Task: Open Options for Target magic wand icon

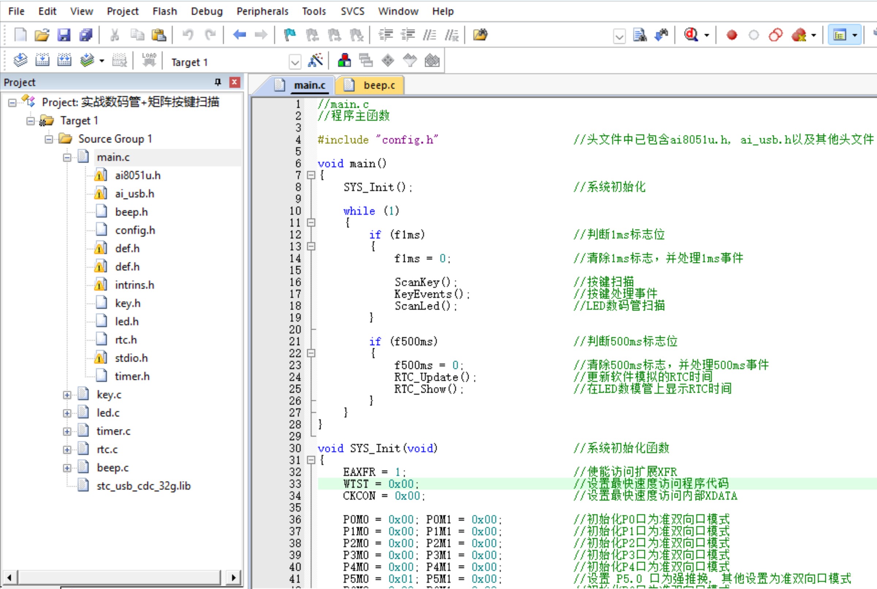Action: coord(315,60)
